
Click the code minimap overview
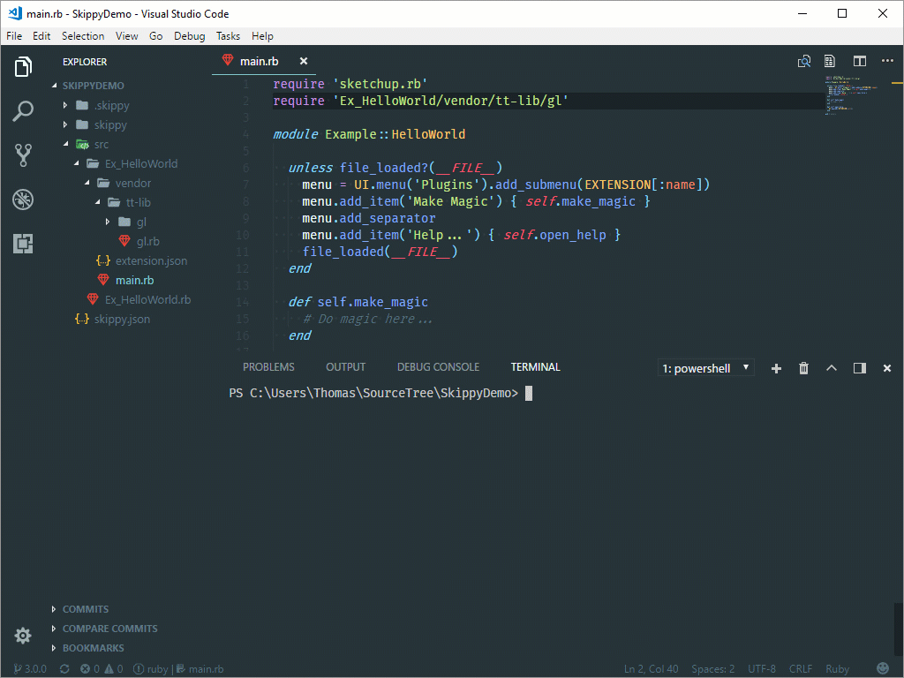click(x=851, y=95)
